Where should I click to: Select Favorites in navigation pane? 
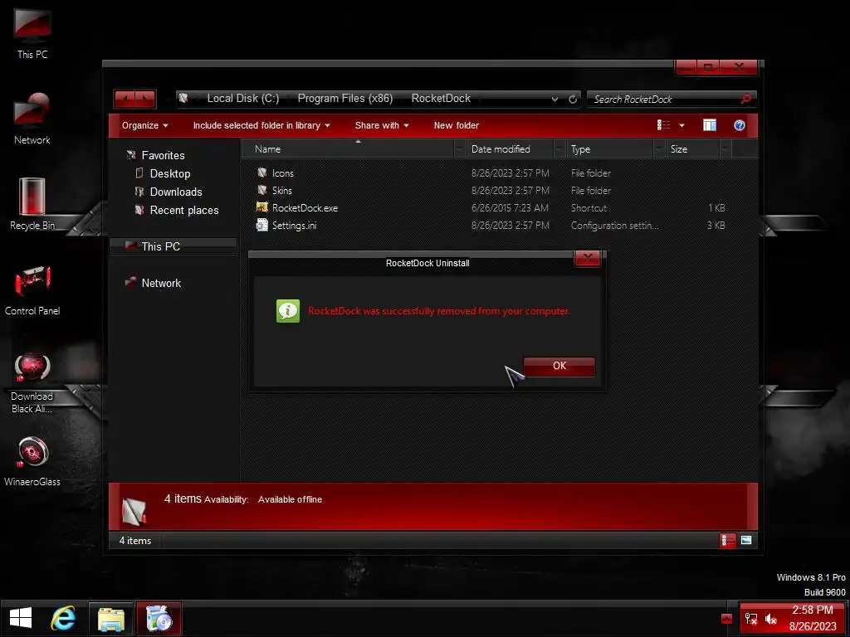(x=163, y=155)
